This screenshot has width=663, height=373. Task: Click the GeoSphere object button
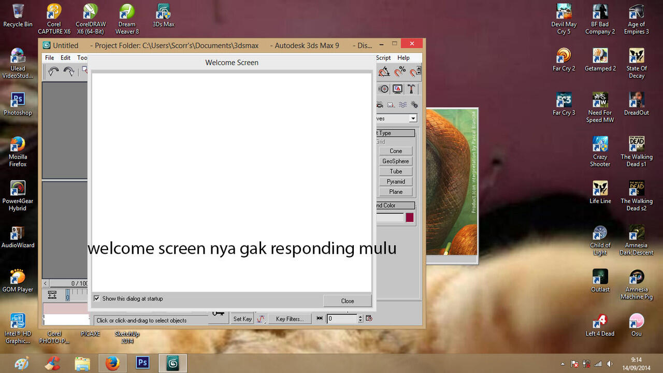click(x=396, y=161)
